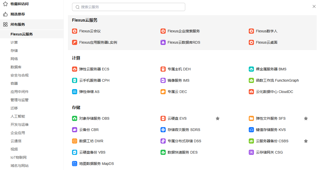
Task: Select the 专属主机 DEH icon
Action: click(163, 69)
